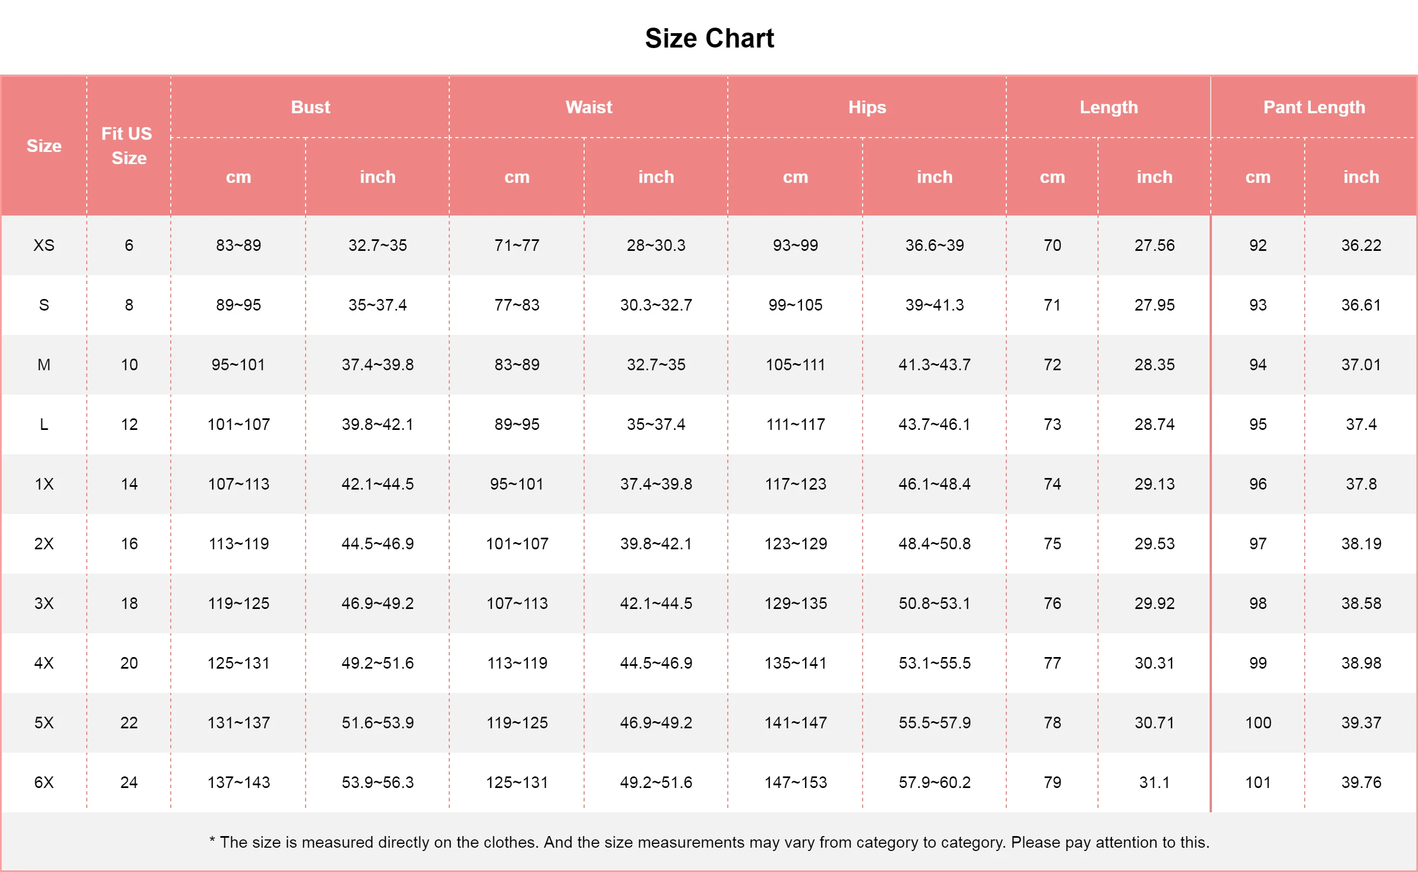Screen dimensions: 1418x872
Task: Click the "Size Chart" title
Action: (710, 39)
